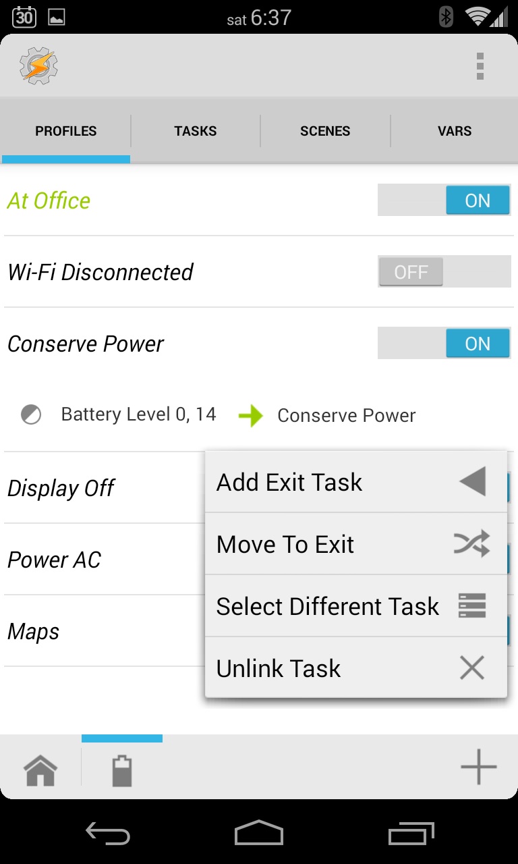Select the battery project icon
The height and width of the screenshot is (864, 518).
(121, 770)
